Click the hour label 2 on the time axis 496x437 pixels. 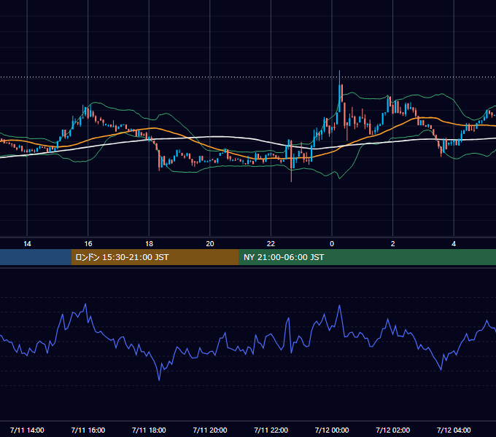coord(393,244)
